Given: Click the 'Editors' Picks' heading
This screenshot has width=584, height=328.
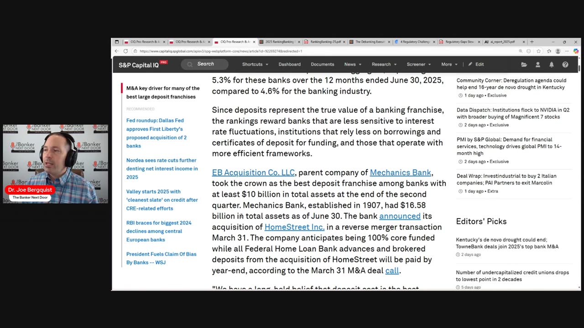Looking at the screenshot, I should click(x=481, y=221).
